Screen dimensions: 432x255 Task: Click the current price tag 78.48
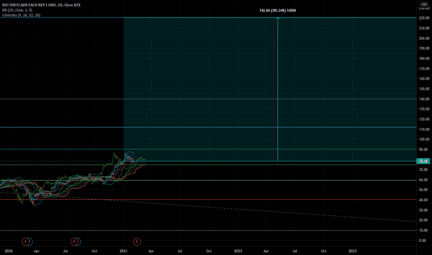pyautogui.click(x=423, y=161)
